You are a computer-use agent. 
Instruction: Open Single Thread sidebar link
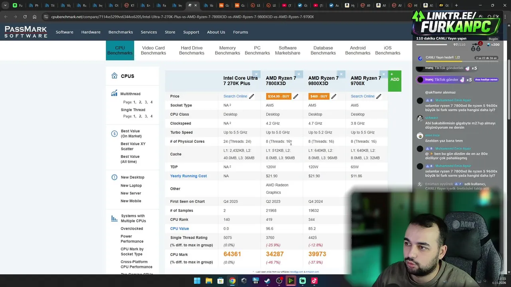[133, 110]
